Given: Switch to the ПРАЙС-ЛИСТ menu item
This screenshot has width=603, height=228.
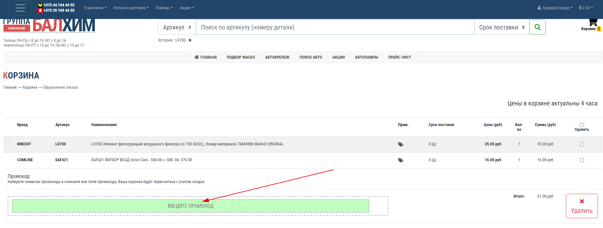Looking at the screenshot, I should (399, 57).
